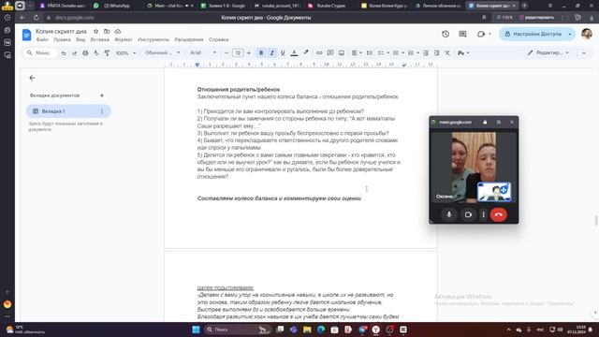Screen dimensions: 599x337
Task: Add a new document tab with plus
Action: [x=102, y=95]
